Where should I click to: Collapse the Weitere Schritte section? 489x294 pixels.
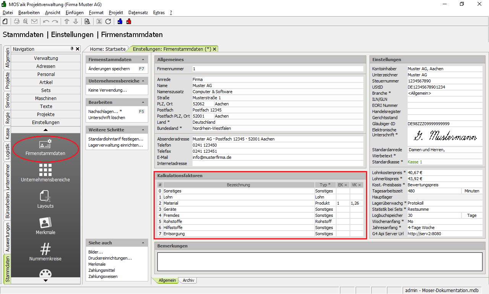tap(143, 130)
